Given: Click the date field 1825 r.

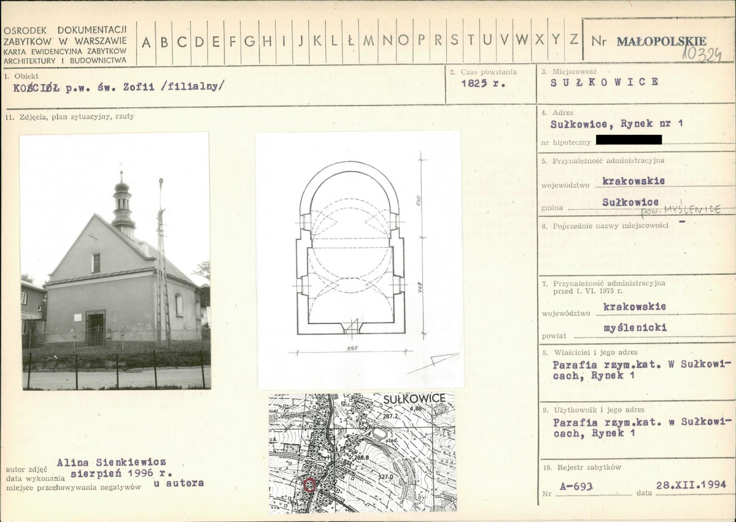Looking at the screenshot, I should click(483, 83).
